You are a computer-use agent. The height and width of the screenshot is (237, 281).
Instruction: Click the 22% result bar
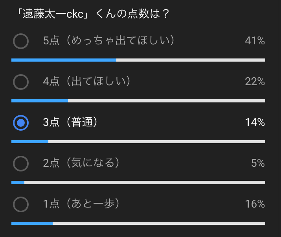click(x=138, y=101)
